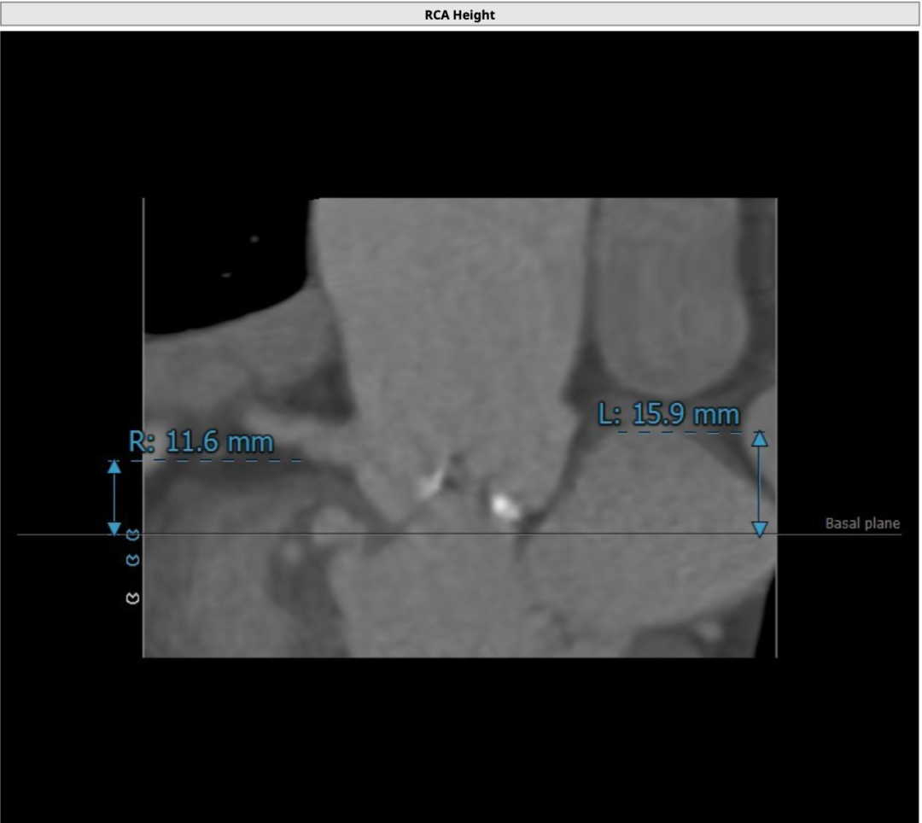The width and height of the screenshot is (922, 823).
Task: Click the vertical shaft of L measurement arrow
Action: pos(759,484)
